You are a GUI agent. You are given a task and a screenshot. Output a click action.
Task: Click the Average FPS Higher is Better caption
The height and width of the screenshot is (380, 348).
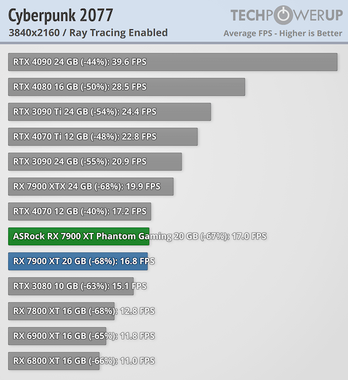pyautogui.click(x=283, y=33)
